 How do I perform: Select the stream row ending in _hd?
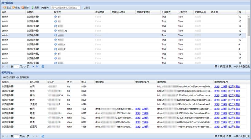point(123,31)
